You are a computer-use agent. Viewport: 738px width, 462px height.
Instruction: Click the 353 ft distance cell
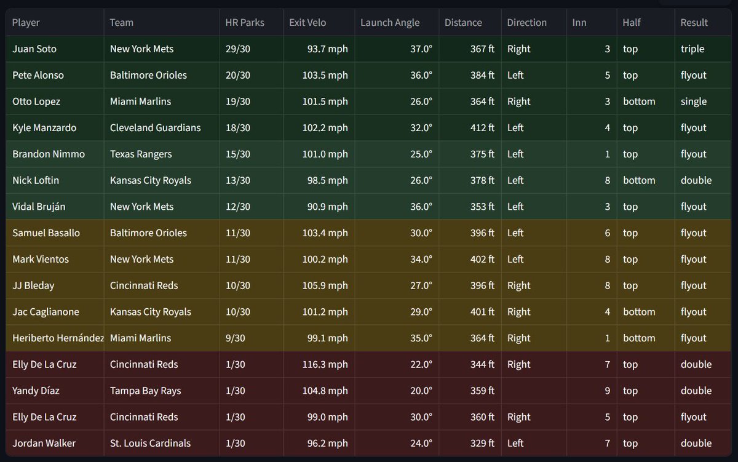[x=470, y=207]
